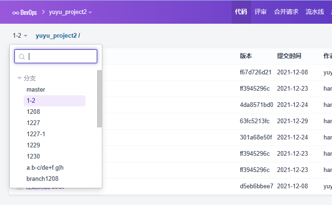Open commit version f67d726d21
The width and height of the screenshot is (332, 205).
pos(255,72)
